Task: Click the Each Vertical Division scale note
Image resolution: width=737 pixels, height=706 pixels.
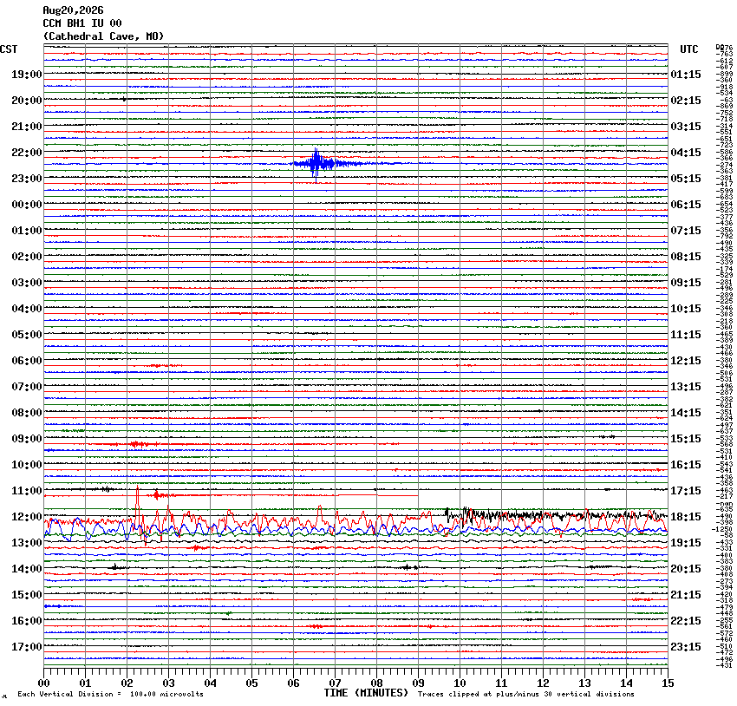Action: (110, 694)
